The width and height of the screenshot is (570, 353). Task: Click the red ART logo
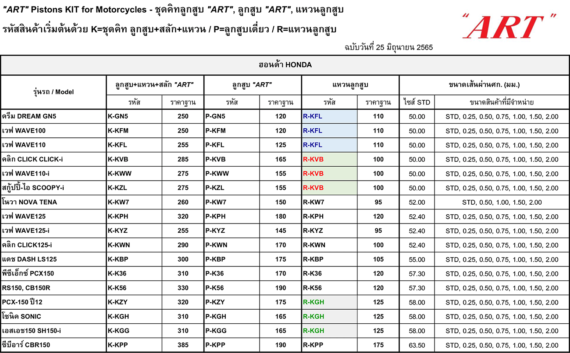click(509, 26)
